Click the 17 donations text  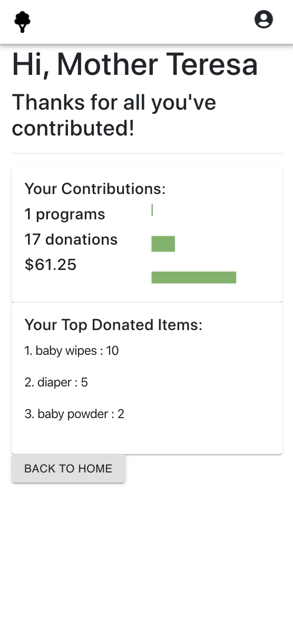click(71, 239)
